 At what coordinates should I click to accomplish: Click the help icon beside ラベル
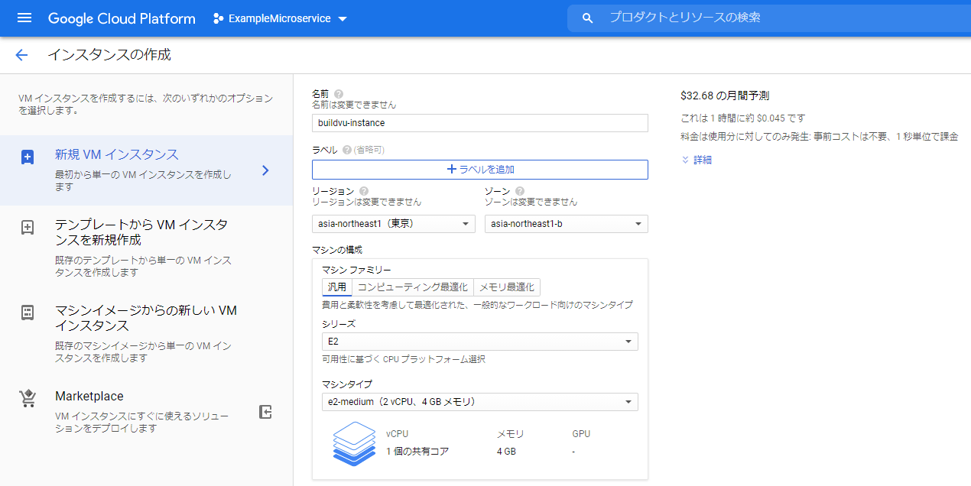coord(347,150)
